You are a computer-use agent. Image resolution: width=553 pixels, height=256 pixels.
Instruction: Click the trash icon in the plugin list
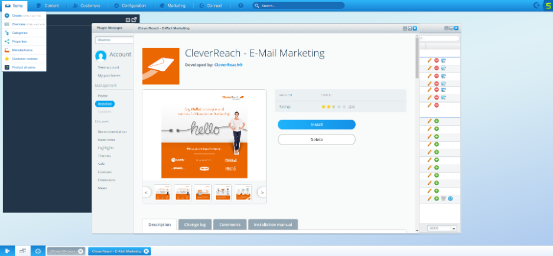(x=443, y=199)
